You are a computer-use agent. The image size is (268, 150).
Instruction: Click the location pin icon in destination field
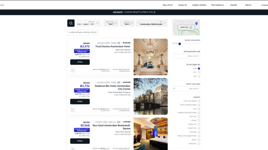tap(165, 23)
